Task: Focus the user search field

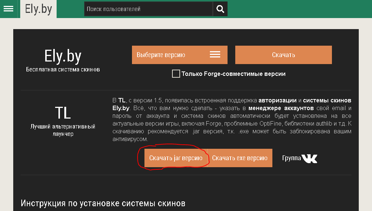Action: (x=149, y=9)
